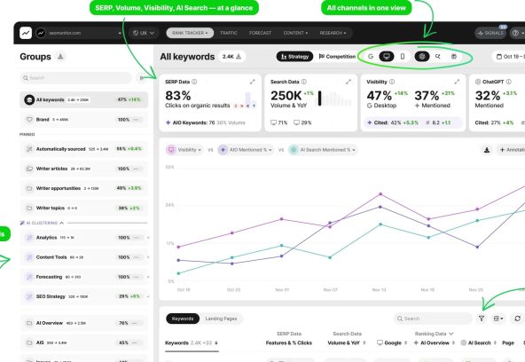Screen dimensions: 525x362
Task: Sort by the AI Overview column
Action: point(435,342)
